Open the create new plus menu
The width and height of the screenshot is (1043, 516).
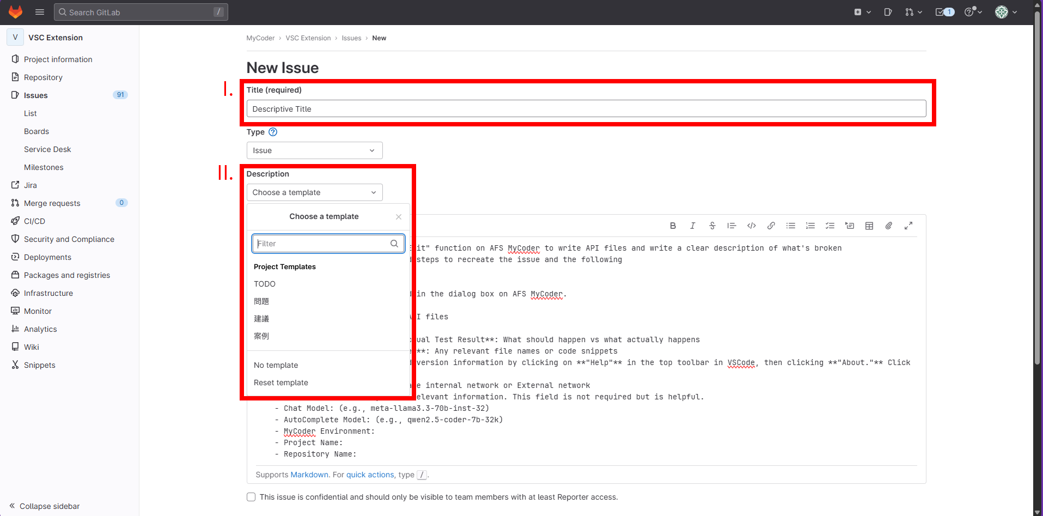click(x=863, y=12)
